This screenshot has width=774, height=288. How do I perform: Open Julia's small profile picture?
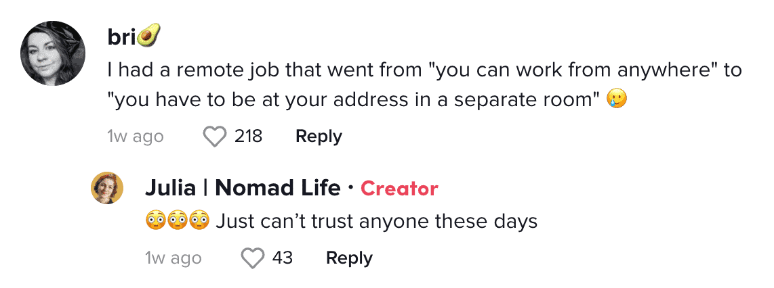pos(107,187)
